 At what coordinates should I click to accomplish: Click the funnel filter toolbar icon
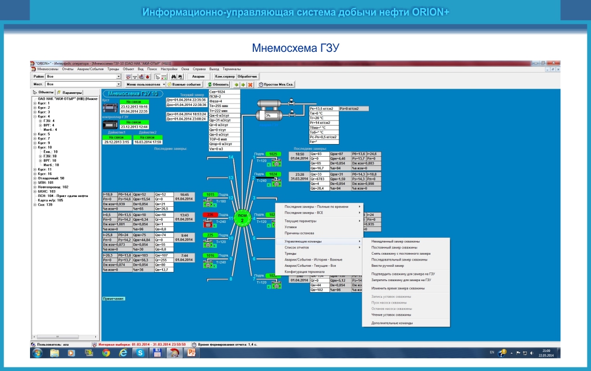point(134,77)
